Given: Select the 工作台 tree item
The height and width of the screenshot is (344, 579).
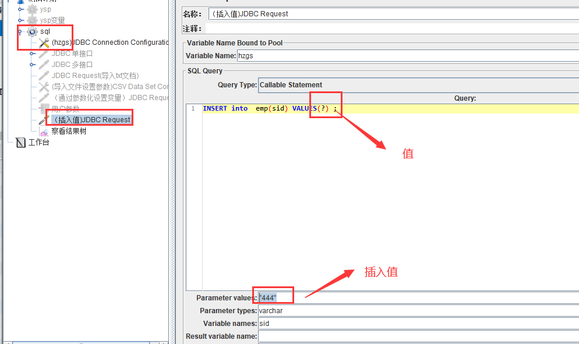Looking at the screenshot, I should 39,142.
